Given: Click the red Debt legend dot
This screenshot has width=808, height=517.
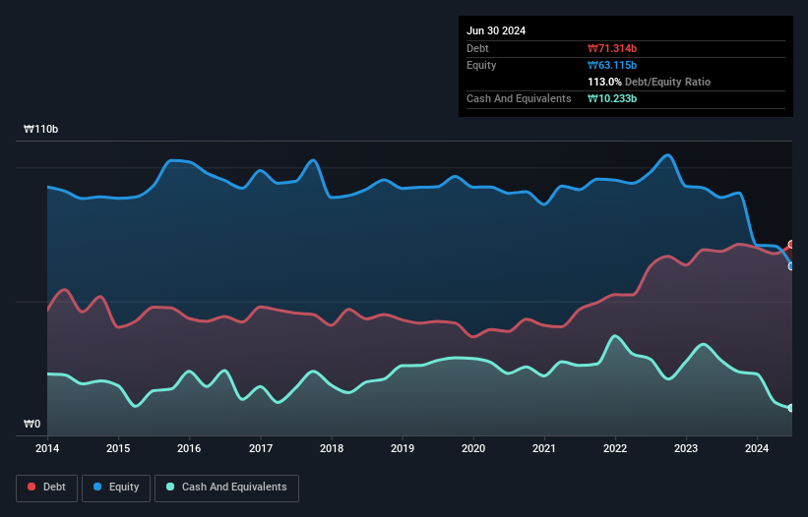Looking at the screenshot, I should point(31,487).
